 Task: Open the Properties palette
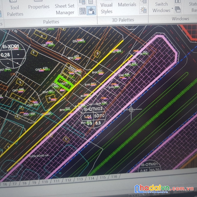tap(39, 7)
